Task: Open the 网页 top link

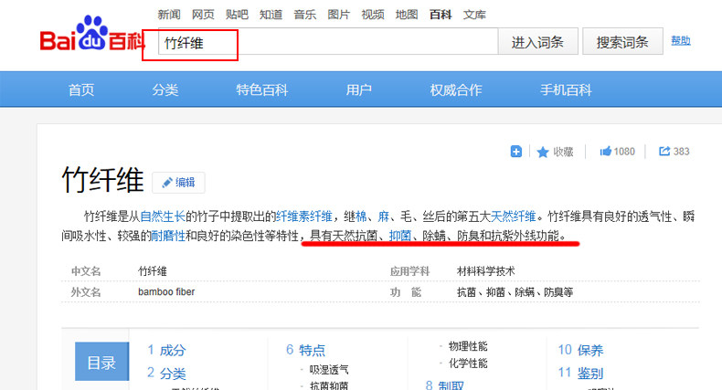Action: pyautogui.click(x=203, y=15)
